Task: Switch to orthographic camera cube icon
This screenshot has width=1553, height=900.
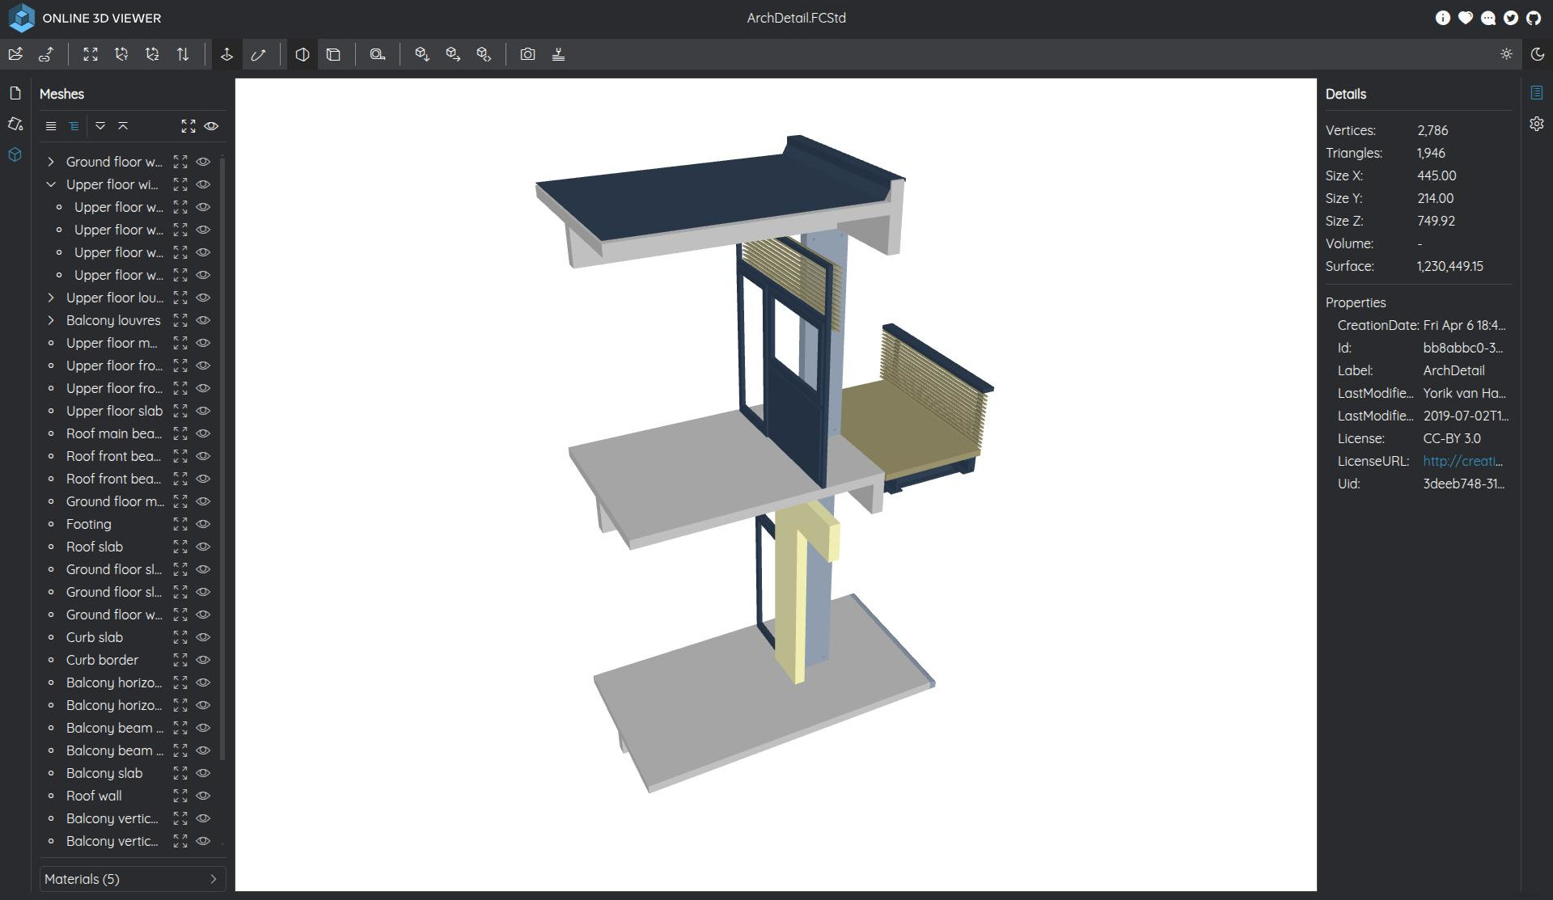Action: tap(332, 54)
